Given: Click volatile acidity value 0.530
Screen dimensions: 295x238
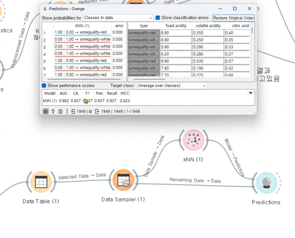Looking at the screenshot, I should coord(208,61).
